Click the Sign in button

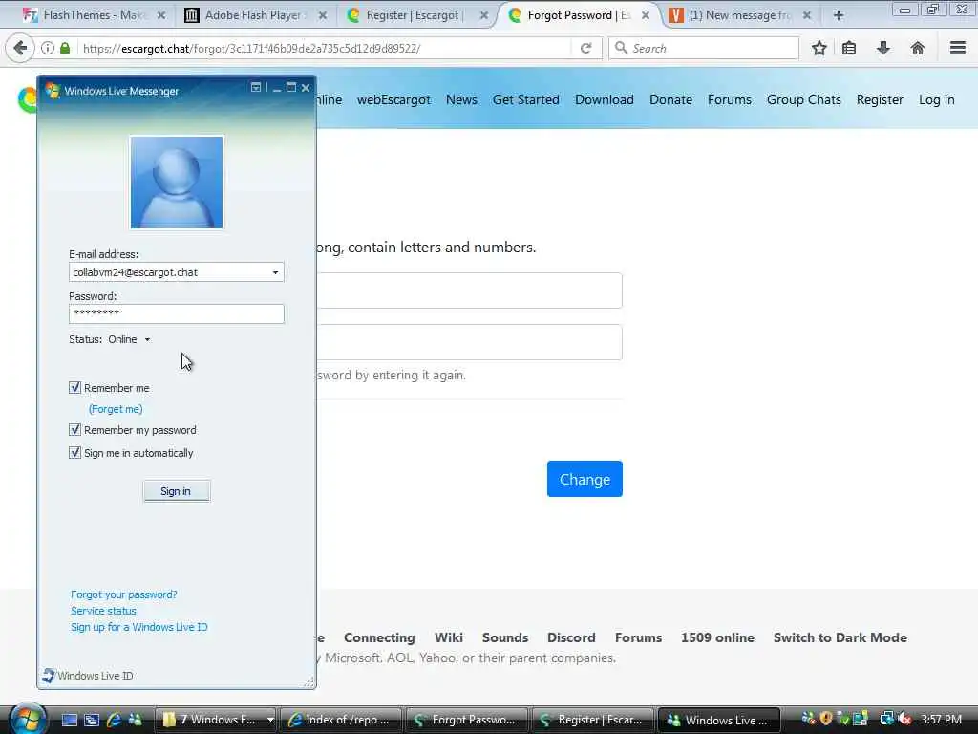point(176,491)
